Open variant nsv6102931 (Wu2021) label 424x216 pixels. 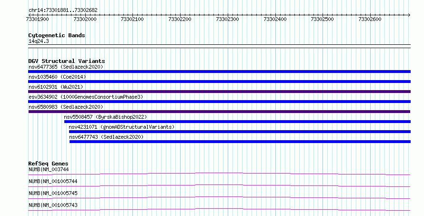click(56, 87)
